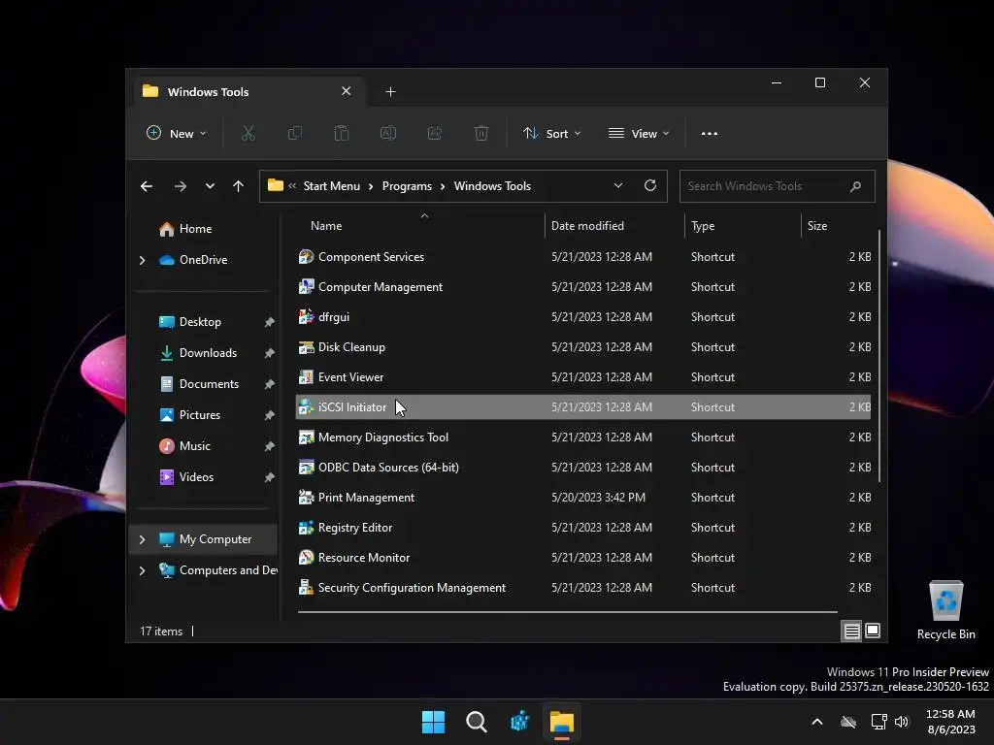Add a new Explorer tab
Image resolution: width=994 pixels, height=745 pixels.
pyautogui.click(x=390, y=92)
